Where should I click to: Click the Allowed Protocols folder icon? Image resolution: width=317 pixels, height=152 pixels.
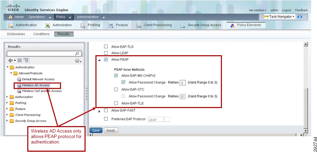coord(16,73)
